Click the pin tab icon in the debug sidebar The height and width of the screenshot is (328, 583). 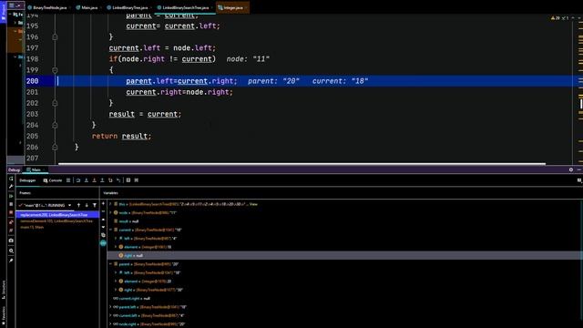tap(11, 261)
